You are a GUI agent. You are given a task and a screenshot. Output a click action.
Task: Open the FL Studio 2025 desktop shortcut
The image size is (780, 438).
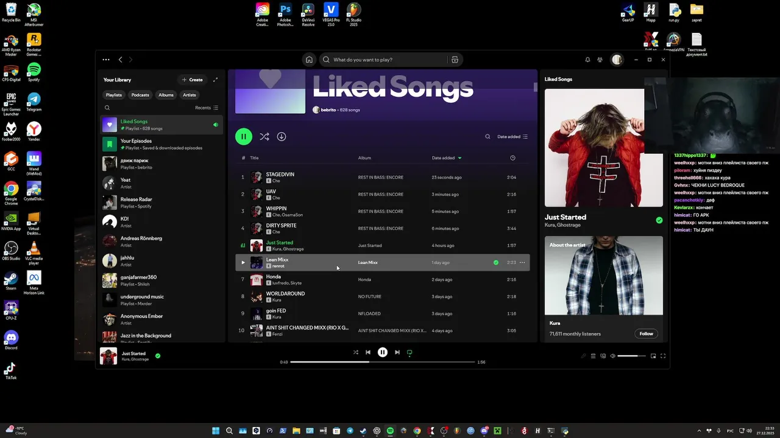[353, 14]
